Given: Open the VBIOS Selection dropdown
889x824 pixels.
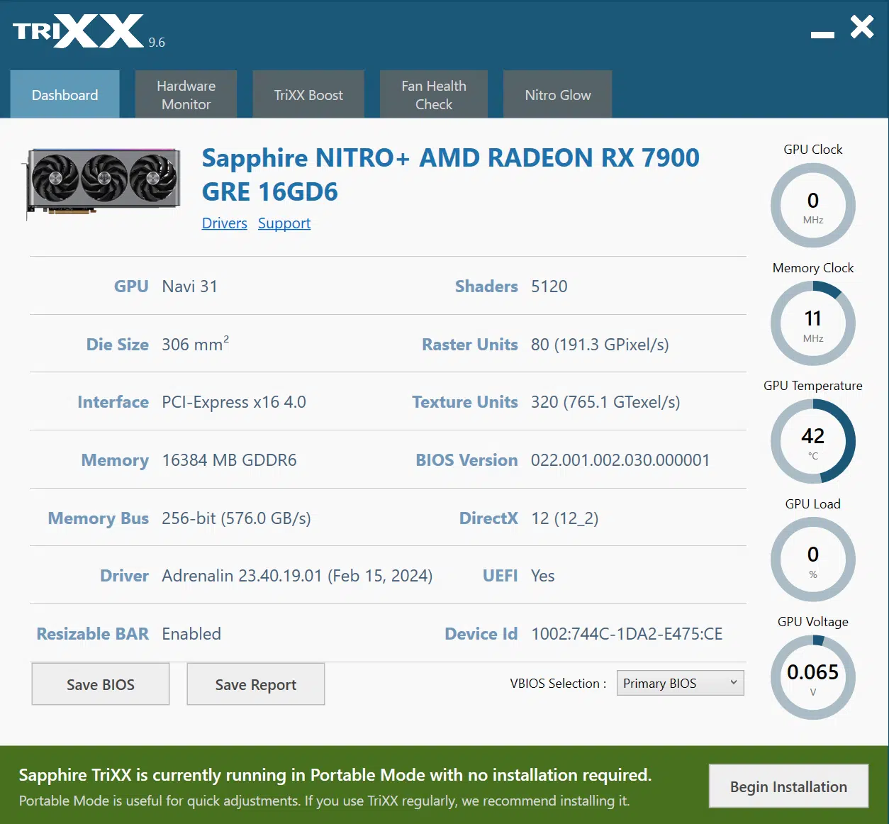Looking at the screenshot, I should click(681, 683).
